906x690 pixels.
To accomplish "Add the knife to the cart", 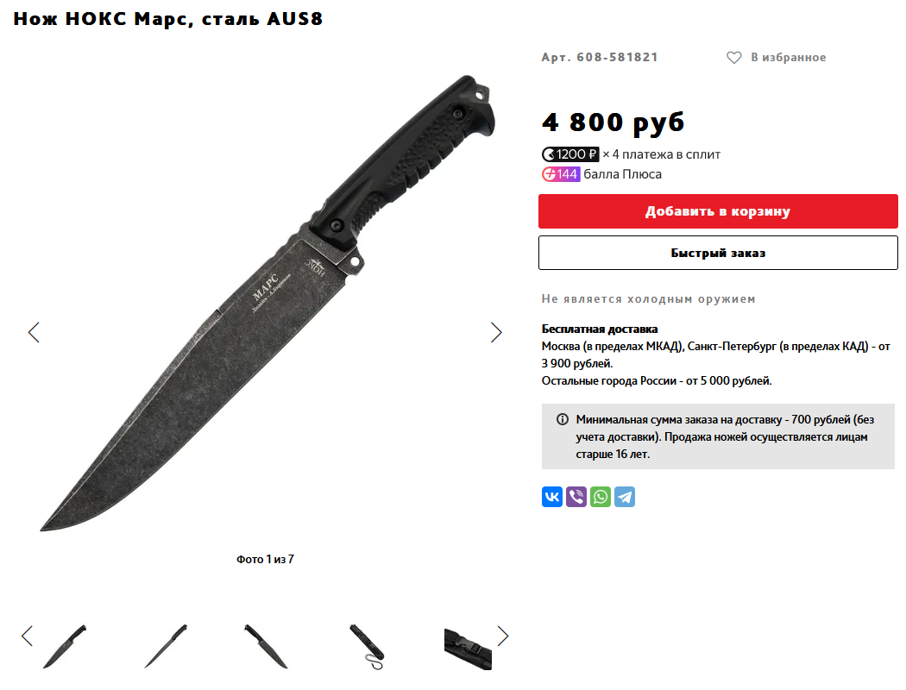I will (x=718, y=211).
